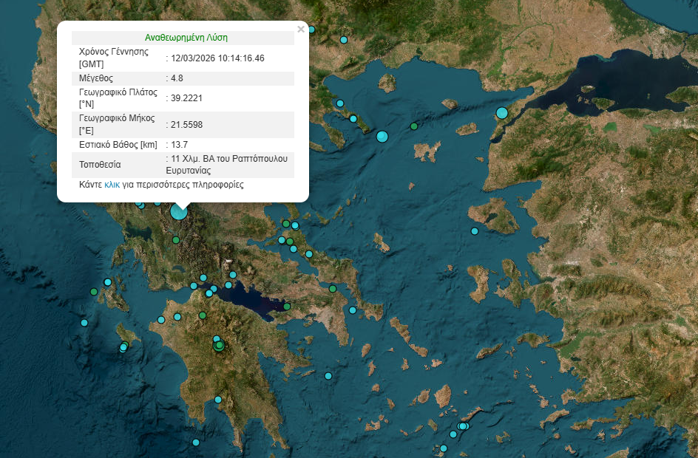Click the green marker in the northern Aegean Sea
The image size is (698, 458).
tap(414, 126)
